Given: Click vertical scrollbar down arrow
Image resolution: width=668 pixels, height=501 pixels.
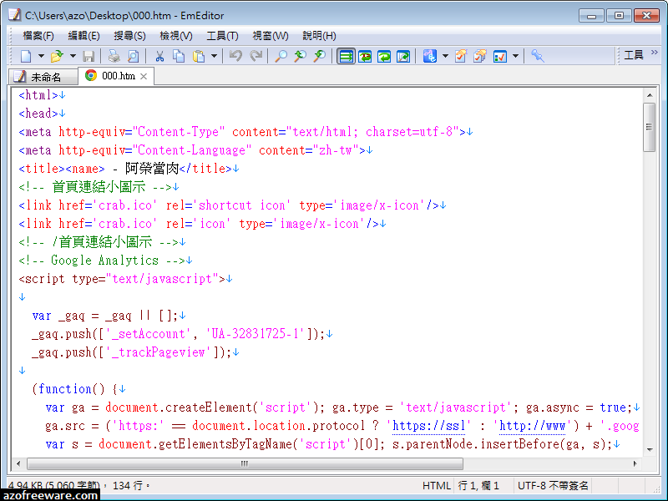Looking at the screenshot, I should (650, 449).
